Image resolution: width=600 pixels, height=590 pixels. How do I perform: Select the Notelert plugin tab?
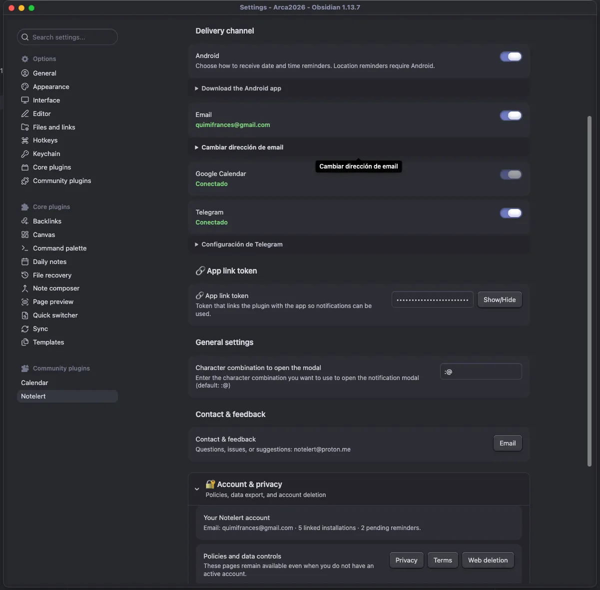(67, 396)
